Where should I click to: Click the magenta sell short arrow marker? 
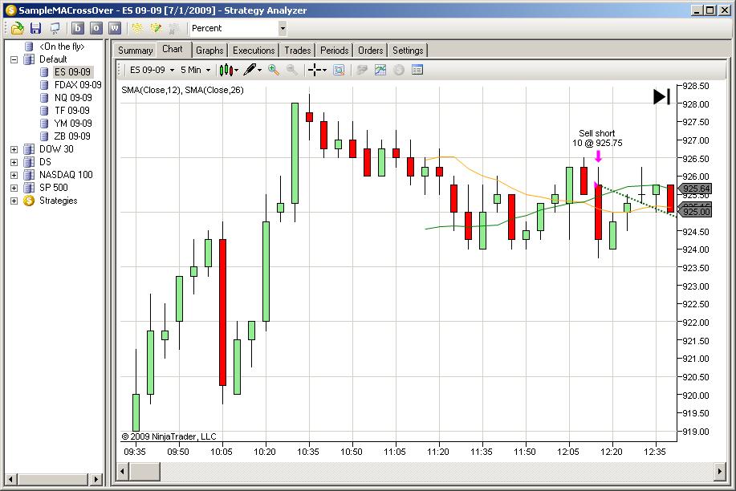598,156
